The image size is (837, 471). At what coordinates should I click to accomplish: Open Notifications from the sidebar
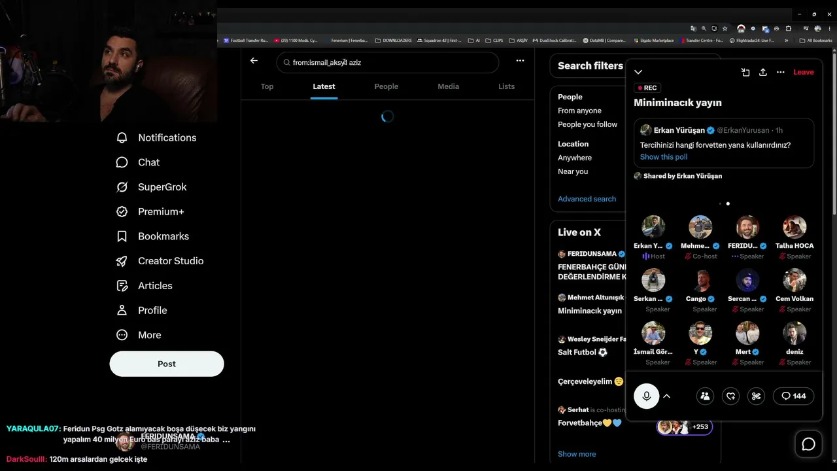(156, 137)
